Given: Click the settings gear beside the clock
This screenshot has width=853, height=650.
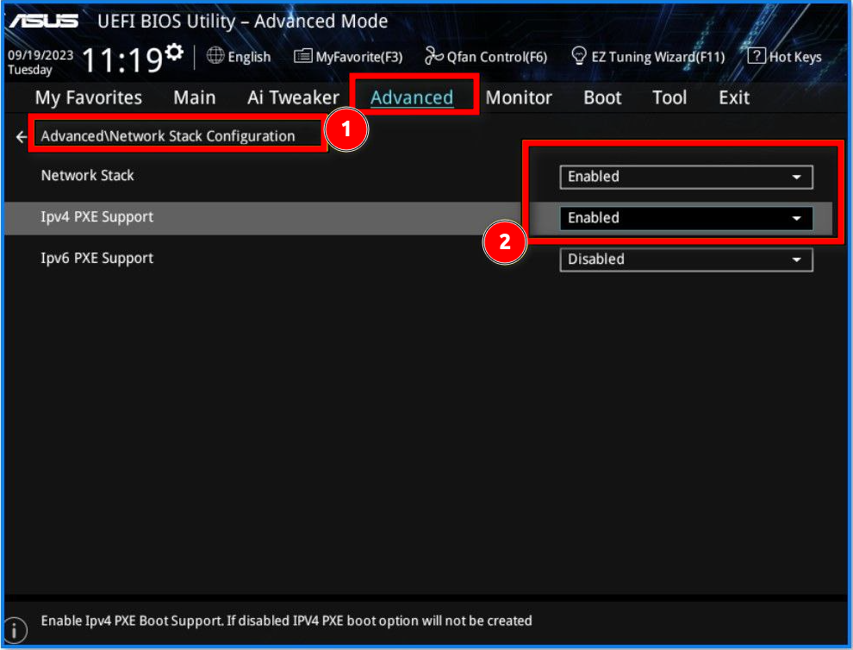Looking at the screenshot, I should (x=174, y=53).
